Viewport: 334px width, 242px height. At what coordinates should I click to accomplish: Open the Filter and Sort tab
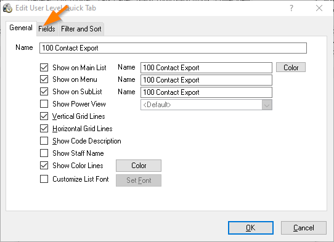[x=81, y=29]
